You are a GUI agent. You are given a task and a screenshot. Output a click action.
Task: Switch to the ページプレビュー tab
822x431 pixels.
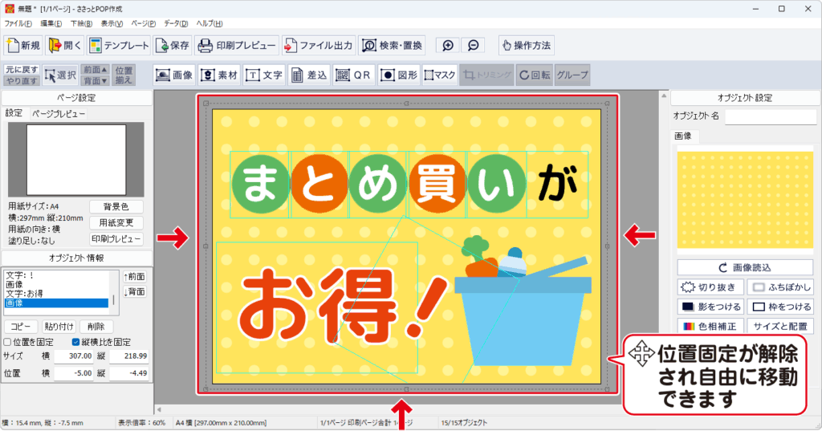click(59, 114)
